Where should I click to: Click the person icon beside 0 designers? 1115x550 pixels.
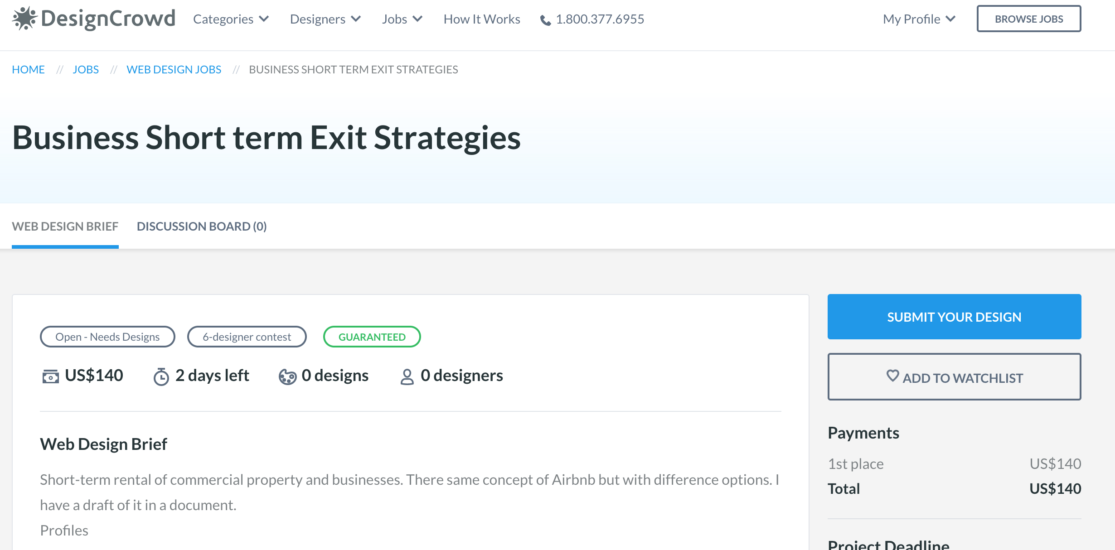tap(407, 376)
